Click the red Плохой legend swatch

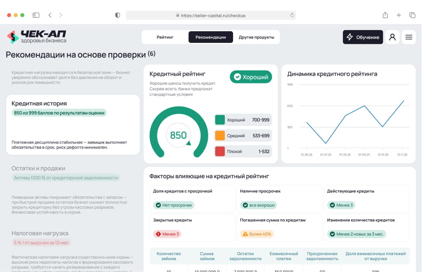pyautogui.click(x=220, y=152)
